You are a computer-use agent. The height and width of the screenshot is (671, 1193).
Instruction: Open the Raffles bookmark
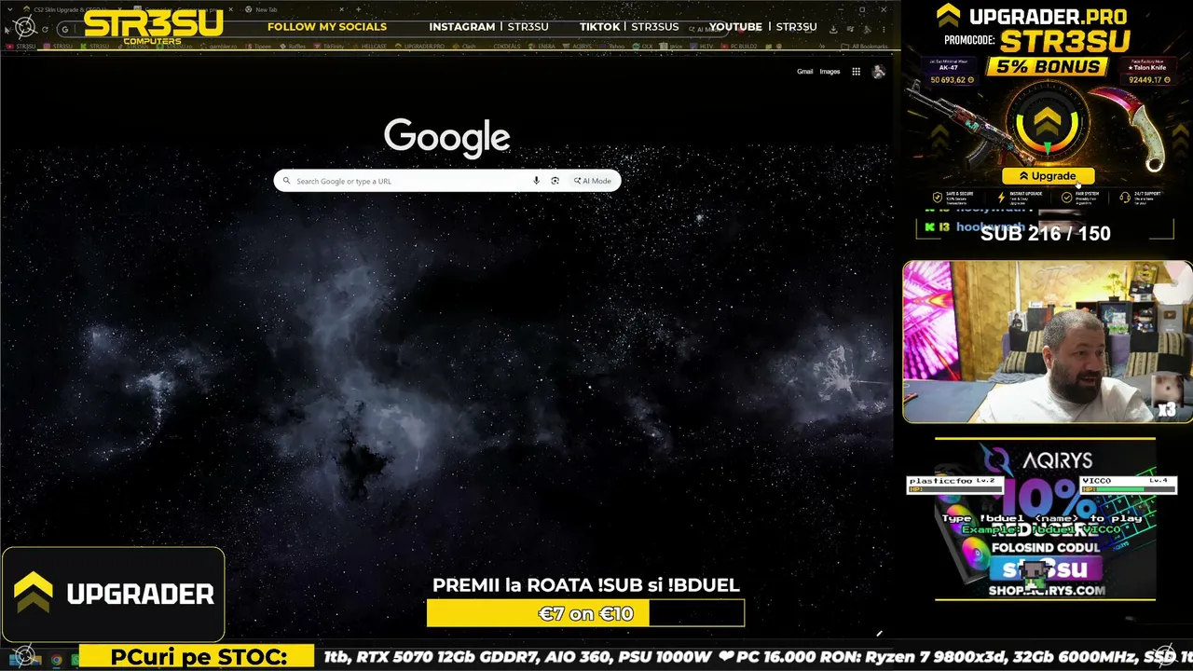pos(295,46)
